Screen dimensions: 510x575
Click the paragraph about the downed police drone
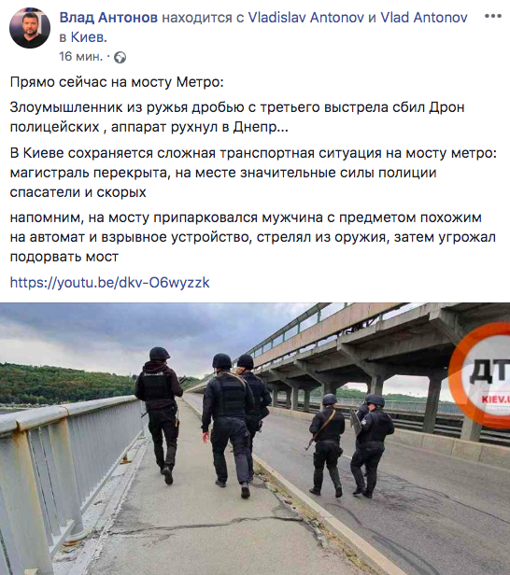tap(237, 117)
